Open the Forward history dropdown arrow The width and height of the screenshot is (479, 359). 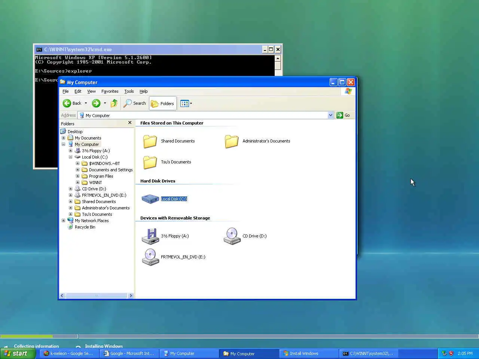coord(105,103)
